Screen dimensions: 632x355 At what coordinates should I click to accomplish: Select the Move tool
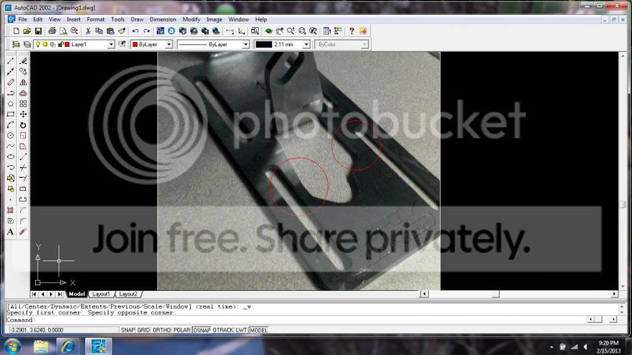tap(23, 115)
